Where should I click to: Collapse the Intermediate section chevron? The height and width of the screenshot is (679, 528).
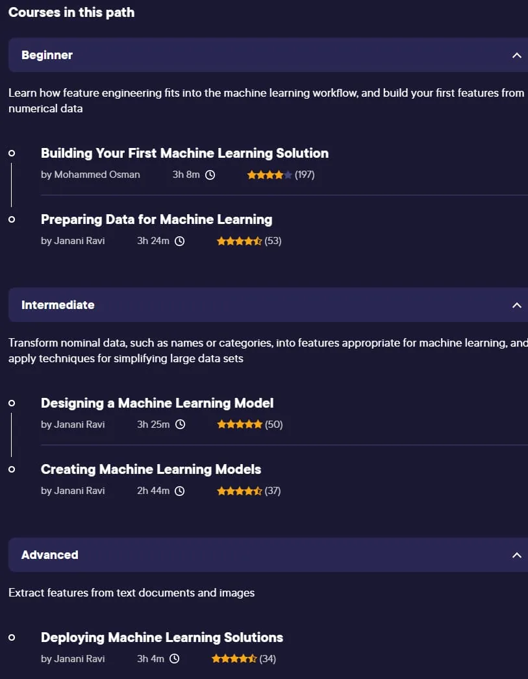(x=516, y=305)
